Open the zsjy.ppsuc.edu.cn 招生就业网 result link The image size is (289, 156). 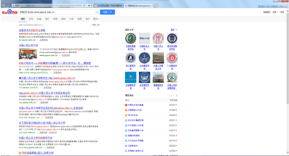(x=44, y=93)
